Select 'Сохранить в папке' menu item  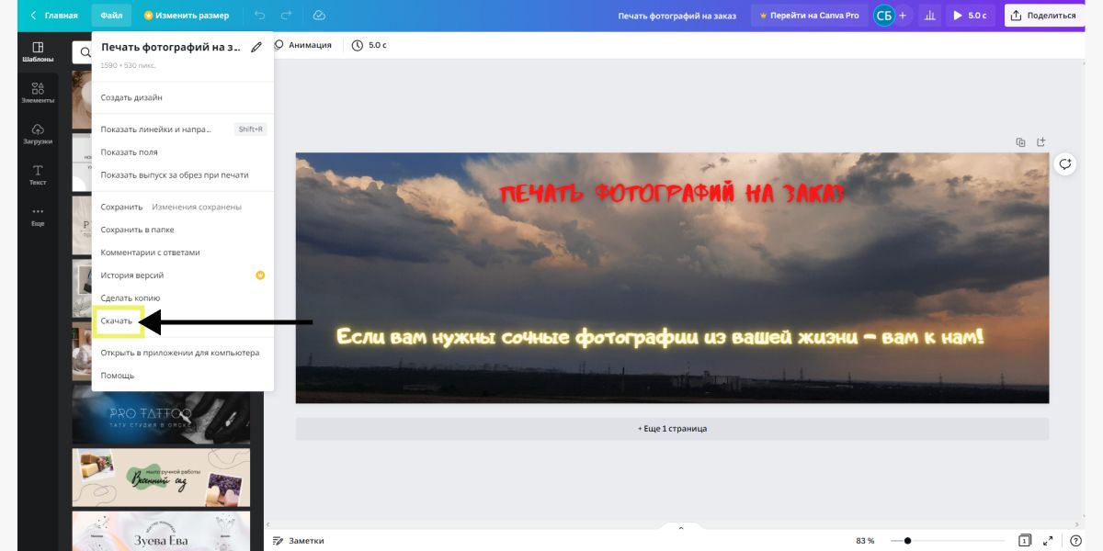137,230
